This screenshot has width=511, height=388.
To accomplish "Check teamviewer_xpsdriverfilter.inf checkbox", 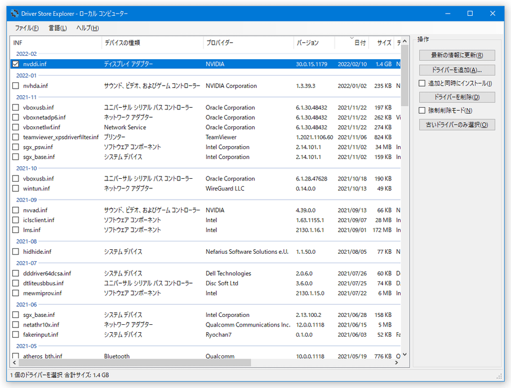I will [16, 137].
